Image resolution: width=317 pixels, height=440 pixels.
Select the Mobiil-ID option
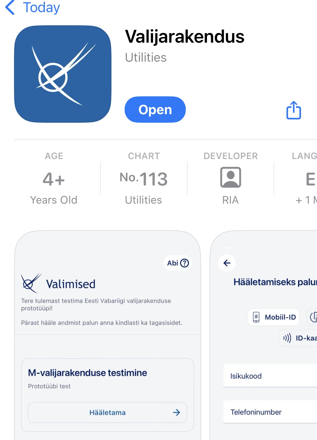274,317
